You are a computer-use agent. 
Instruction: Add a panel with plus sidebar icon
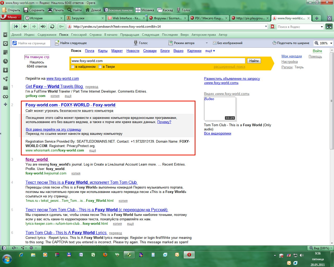[x=5, y=104]
